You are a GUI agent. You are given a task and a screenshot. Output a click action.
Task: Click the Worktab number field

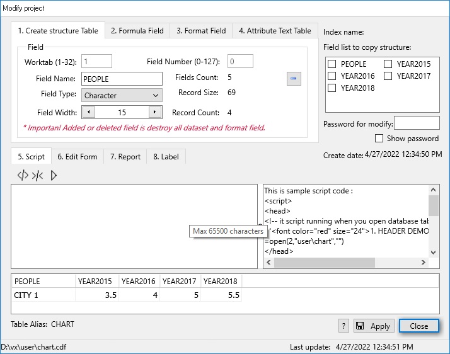pyautogui.click(x=96, y=61)
